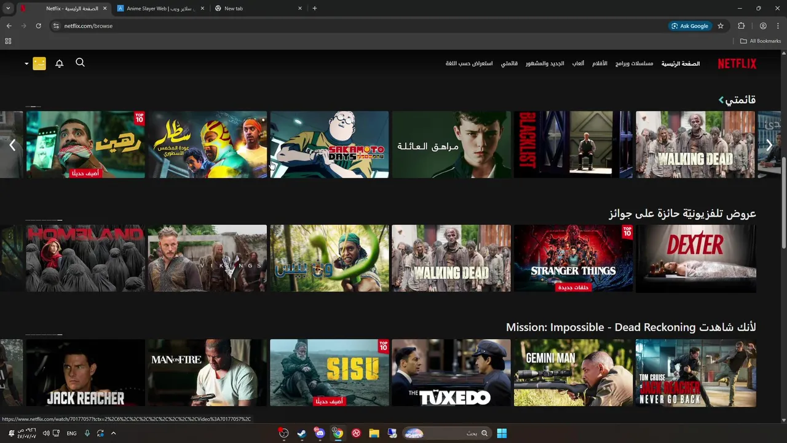Open the browser extensions puzzle icon
Screen dimensions: 787x443
[741, 26]
